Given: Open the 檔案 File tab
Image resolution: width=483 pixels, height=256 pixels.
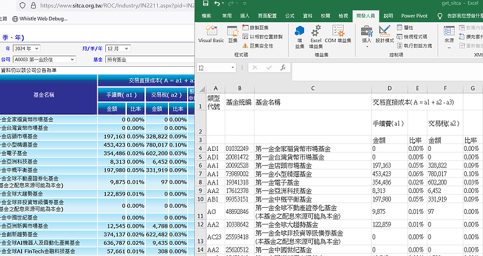Looking at the screenshot, I should point(206,15).
